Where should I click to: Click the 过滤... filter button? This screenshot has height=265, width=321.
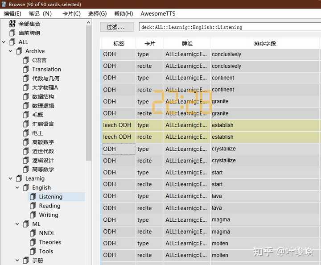[116, 27]
